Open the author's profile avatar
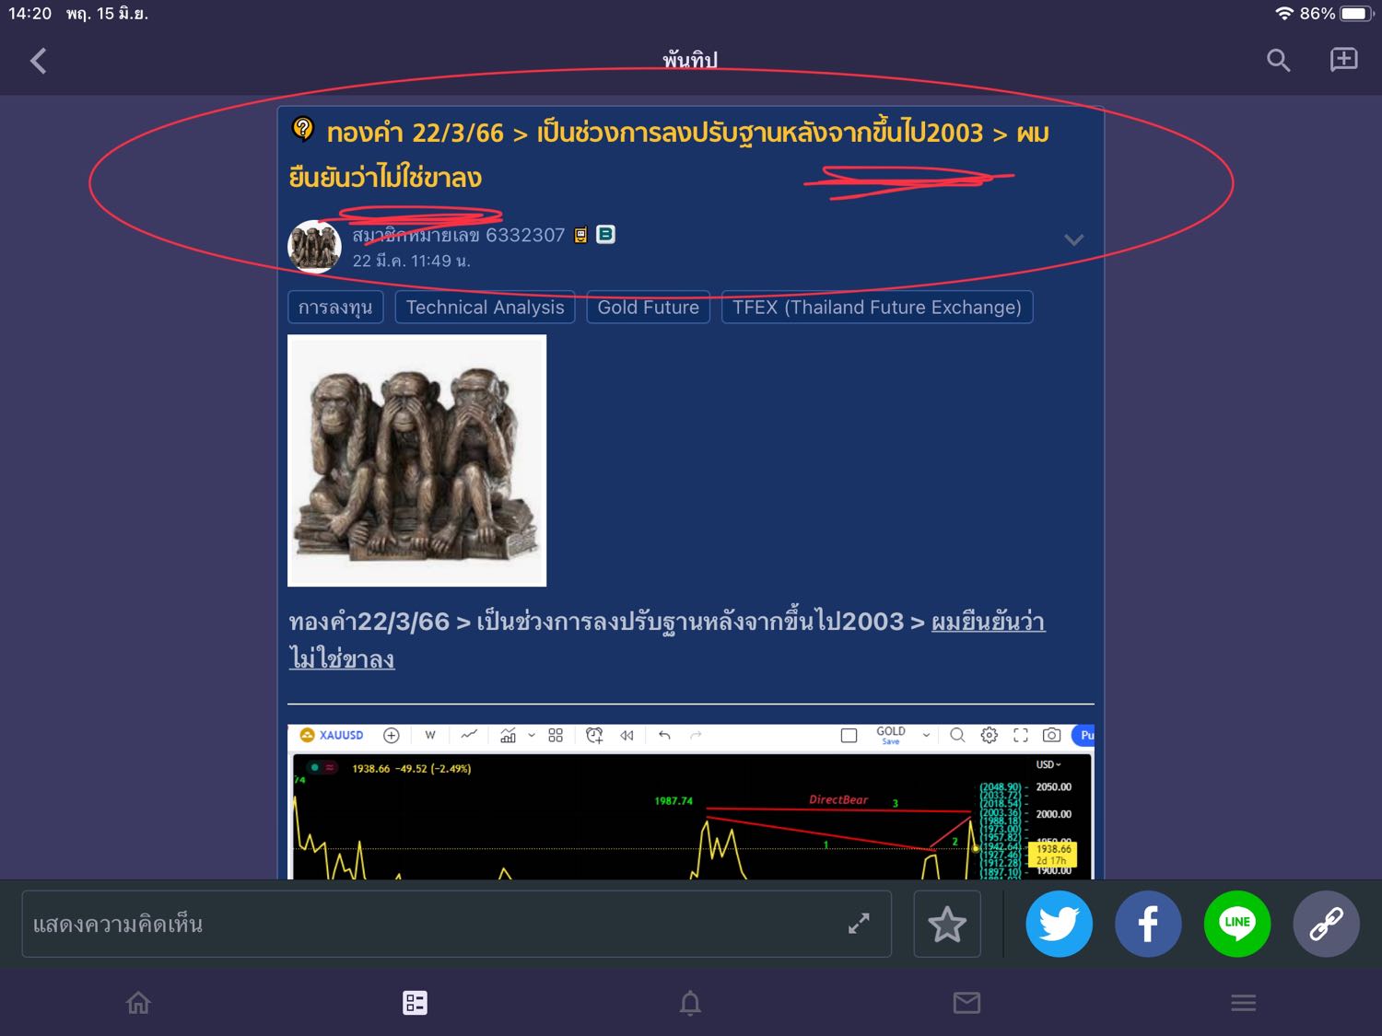This screenshot has height=1036, width=1382. tap(315, 247)
